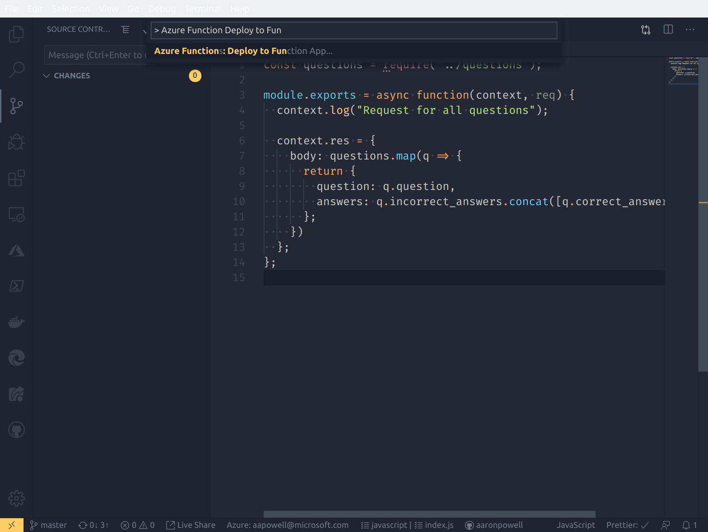Click the command palette input box

point(354,30)
